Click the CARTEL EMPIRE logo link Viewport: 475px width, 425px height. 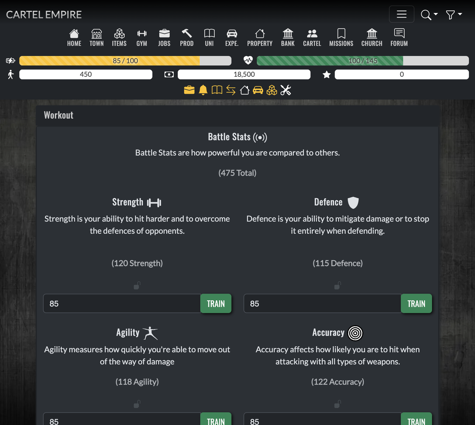pos(44,15)
